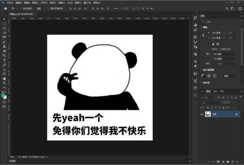Select the Eraser tool
The height and width of the screenshot is (165, 244).
(x=4, y=51)
